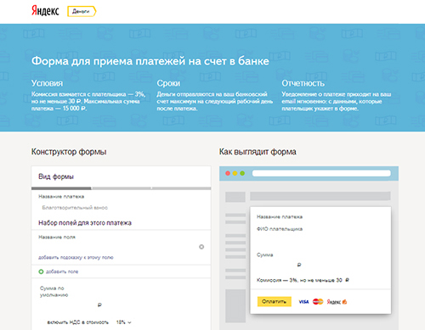
Task: Remove field with the circle icon
Action: [201, 247]
